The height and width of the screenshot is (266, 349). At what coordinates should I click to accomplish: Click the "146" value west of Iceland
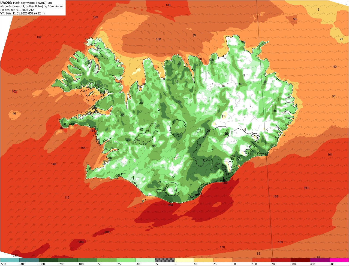(x=54, y=164)
